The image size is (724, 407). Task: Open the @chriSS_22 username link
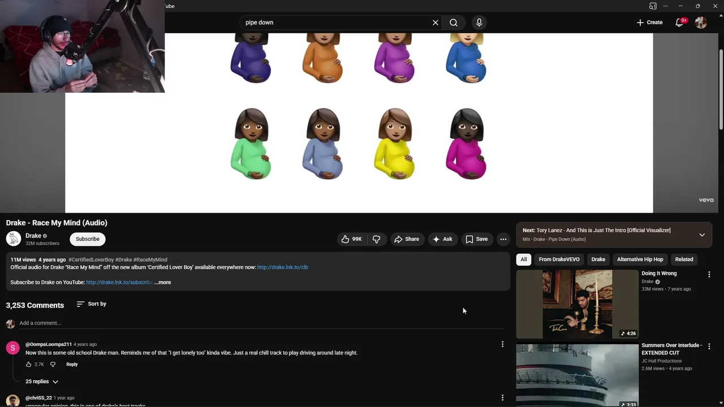(38, 398)
